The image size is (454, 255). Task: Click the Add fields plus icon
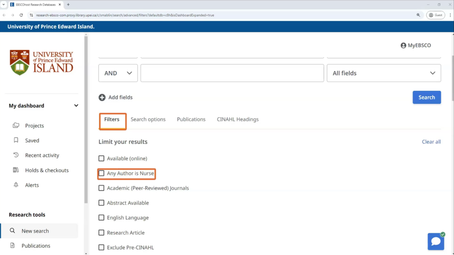(102, 97)
